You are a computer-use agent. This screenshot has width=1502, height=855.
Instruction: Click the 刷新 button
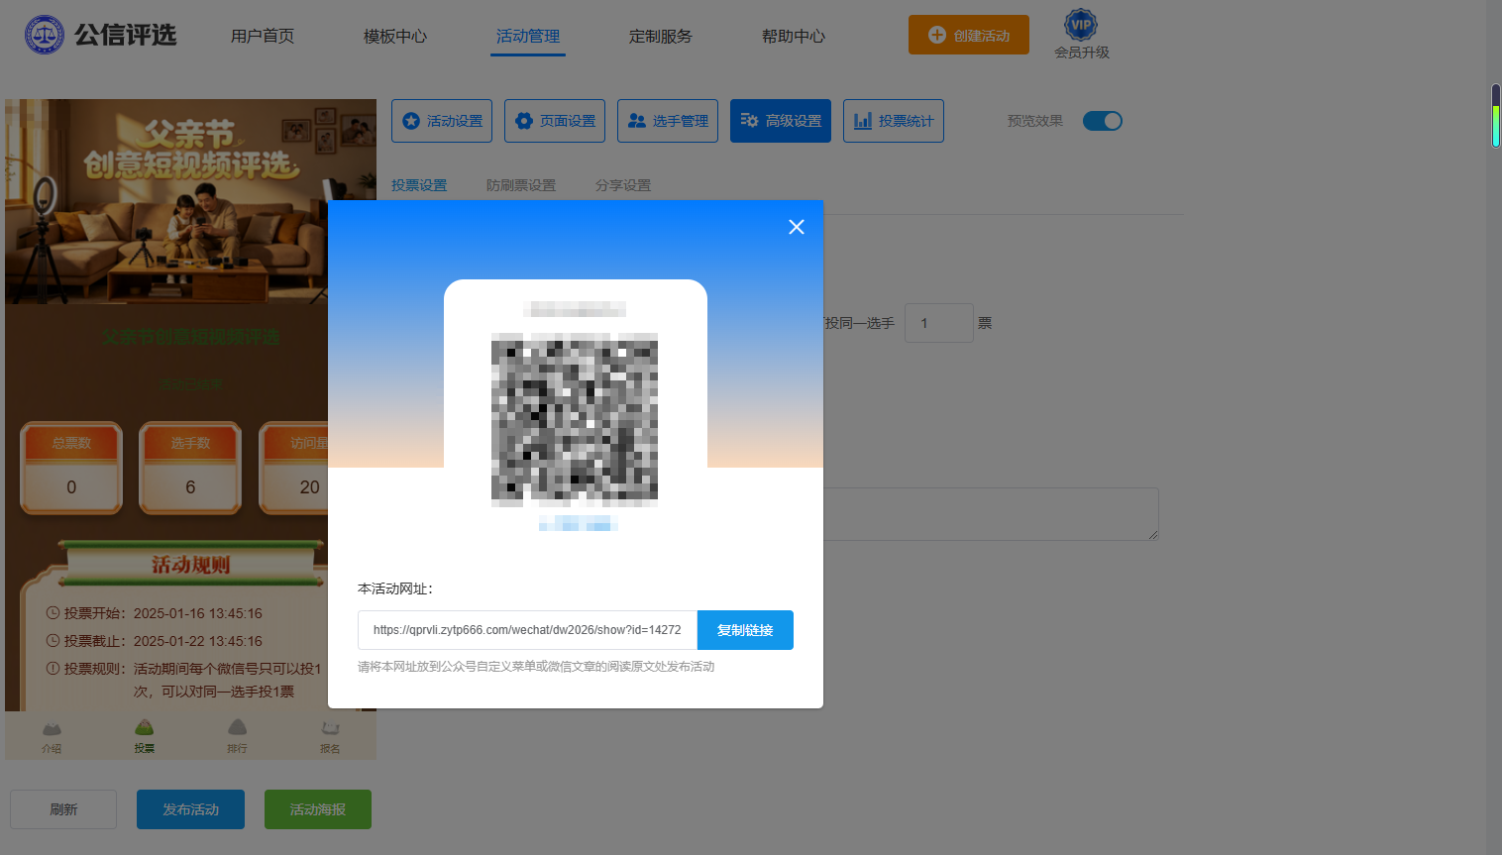click(x=63, y=809)
